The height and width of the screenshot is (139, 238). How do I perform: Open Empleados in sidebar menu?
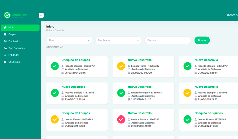tap(20, 41)
